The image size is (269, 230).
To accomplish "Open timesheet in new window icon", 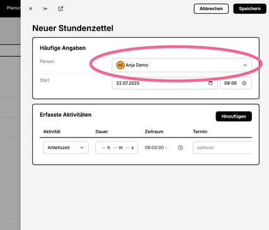I will [60, 9].
